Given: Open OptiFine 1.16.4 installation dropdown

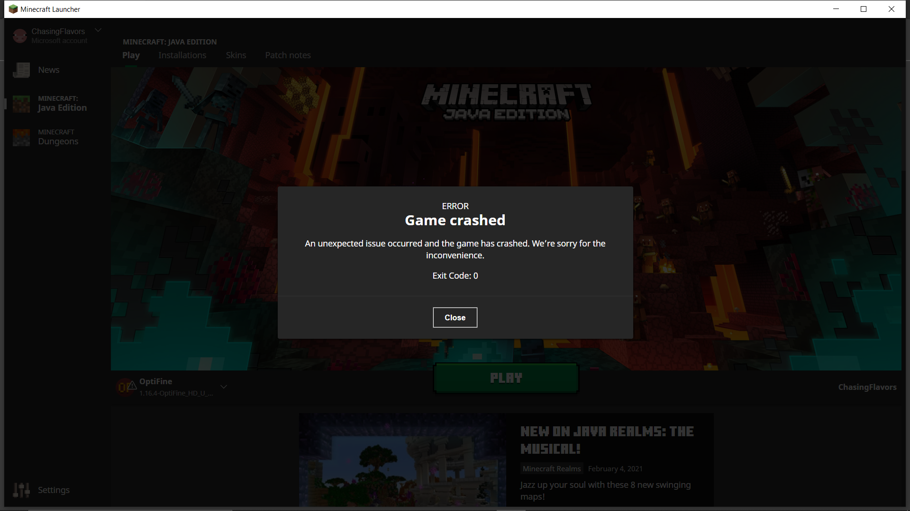Looking at the screenshot, I should tap(175, 387).
